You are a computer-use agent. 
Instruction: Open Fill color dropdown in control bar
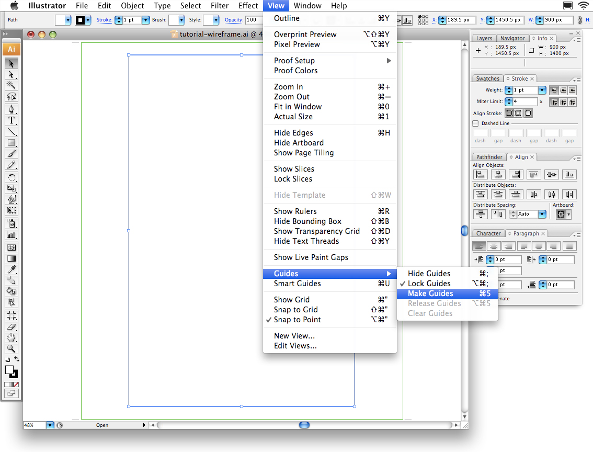tap(67, 20)
